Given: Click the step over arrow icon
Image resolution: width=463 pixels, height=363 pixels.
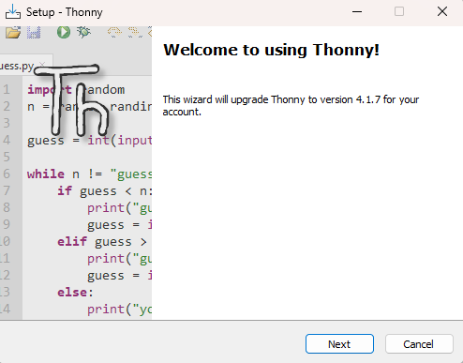Looking at the screenshot, I should pyautogui.click(x=114, y=32).
